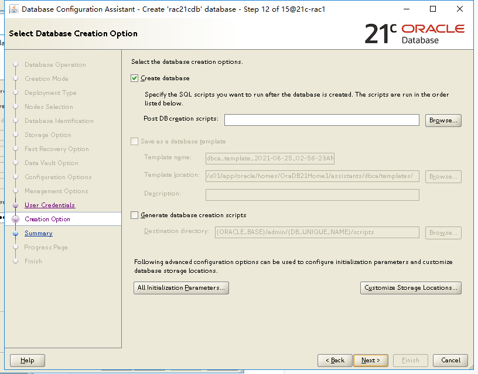Click the Java icon in title bar
This screenshot has width=478, height=374.
[x=13, y=9]
